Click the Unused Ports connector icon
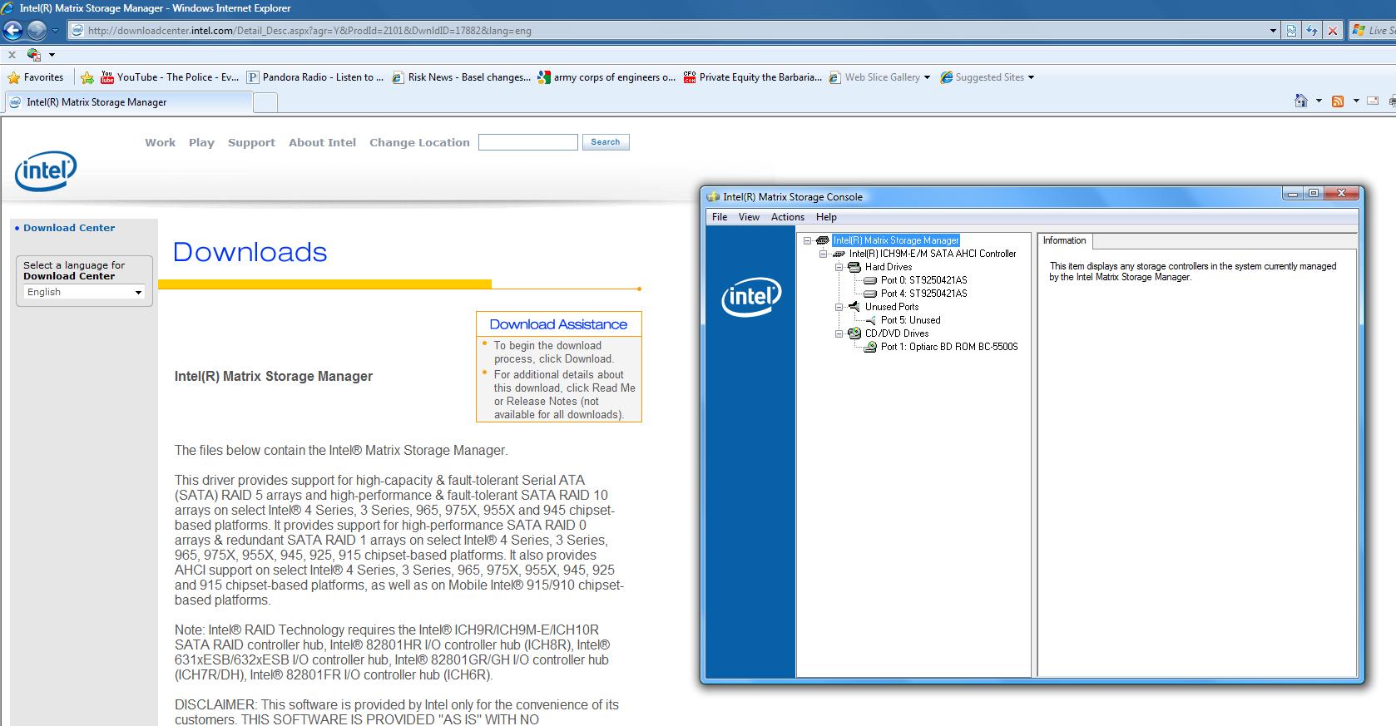Image resolution: width=1396 pixels, height=726 pixels. pyautogui.click(x=854, y=307)
